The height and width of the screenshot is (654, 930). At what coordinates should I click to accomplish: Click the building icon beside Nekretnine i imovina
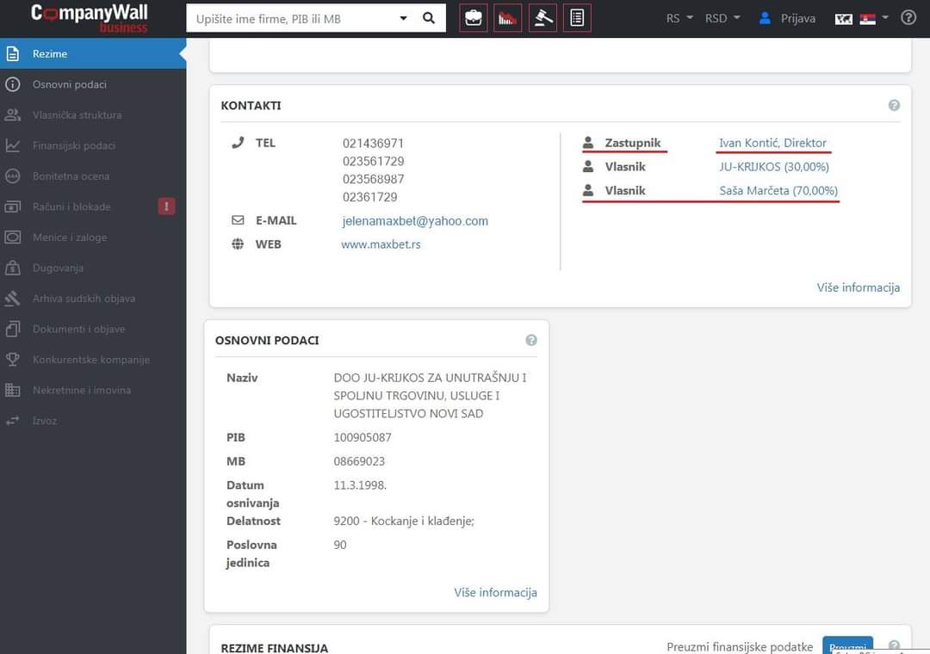pos(12,390)
